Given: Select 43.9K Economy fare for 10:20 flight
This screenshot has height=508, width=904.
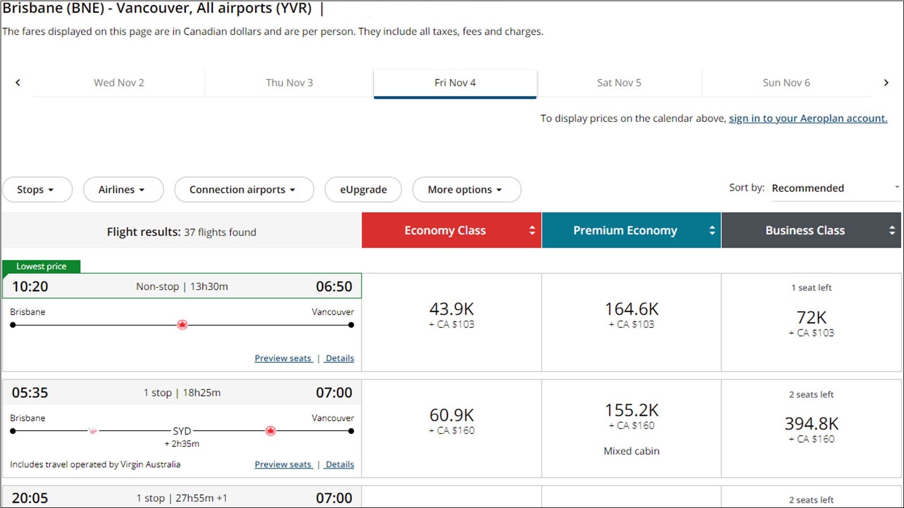Looking at the screenshot, I should coord(451,322).
